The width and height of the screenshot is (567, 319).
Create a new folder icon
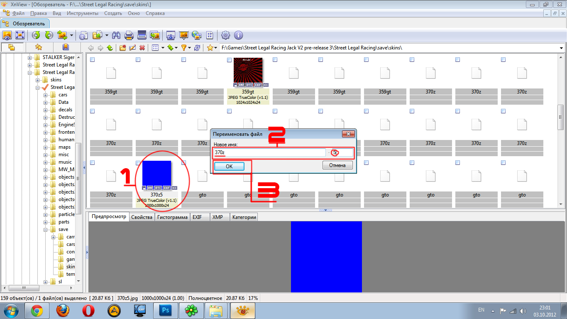click(123, 48)
